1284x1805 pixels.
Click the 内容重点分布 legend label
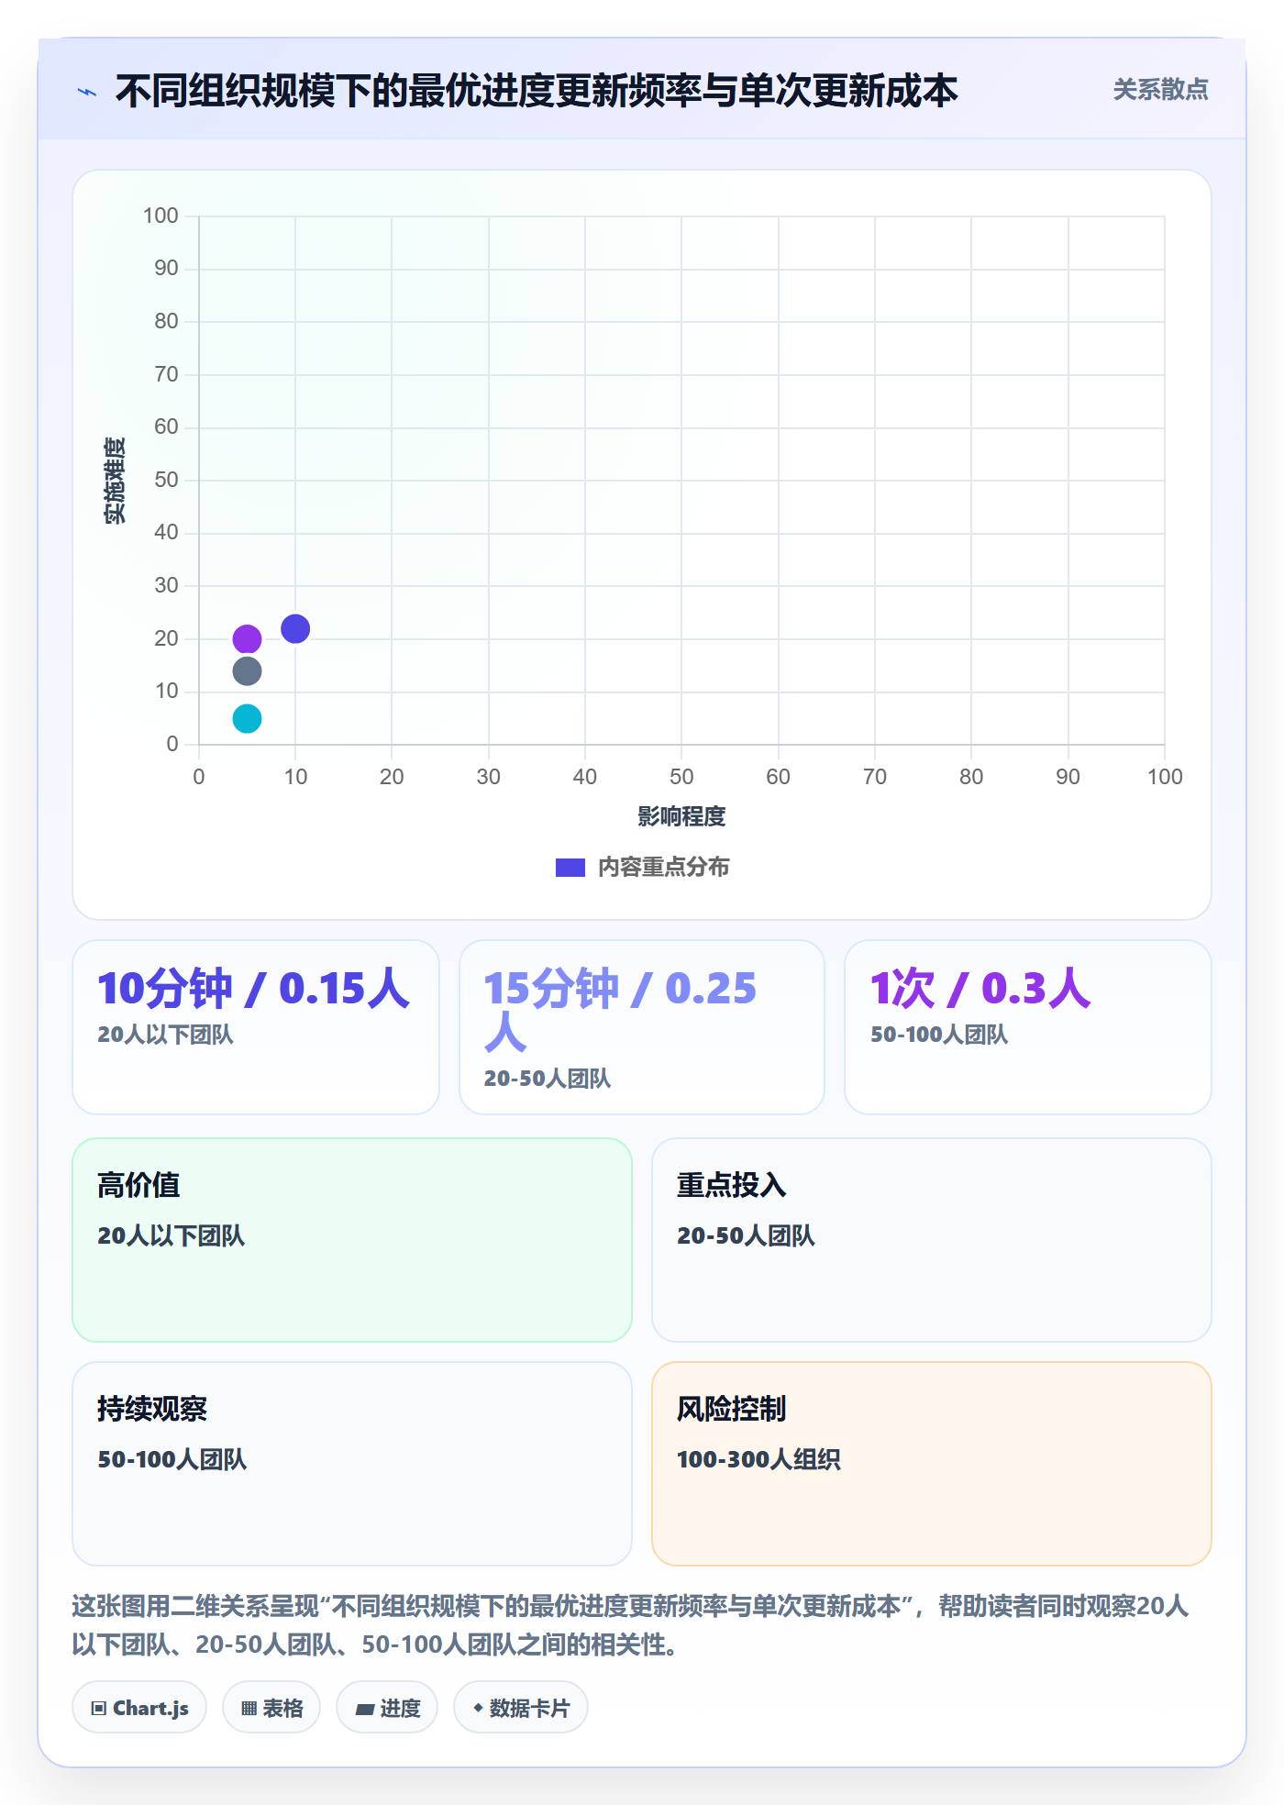[663, 868]
